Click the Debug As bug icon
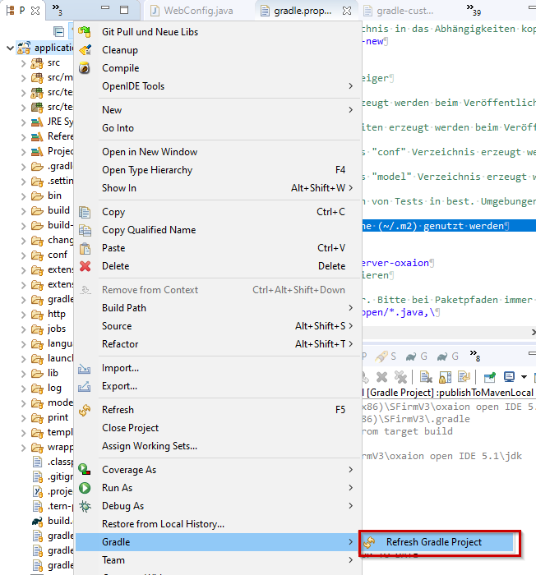 point(85,506)
